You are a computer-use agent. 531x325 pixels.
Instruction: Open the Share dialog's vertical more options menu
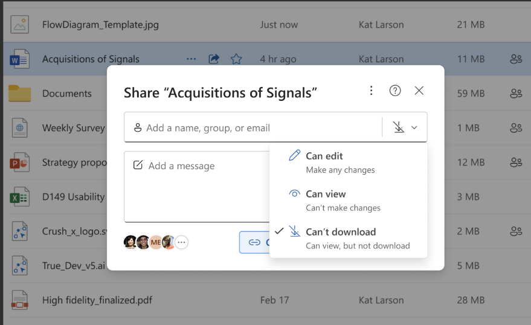(x=372, y=91)
